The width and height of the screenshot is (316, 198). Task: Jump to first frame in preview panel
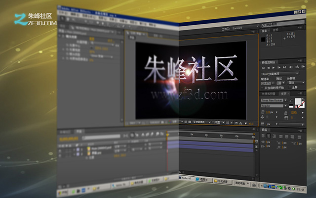263,68
